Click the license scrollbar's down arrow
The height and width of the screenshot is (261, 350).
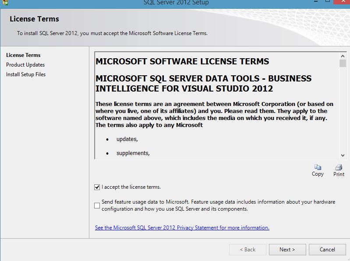[343, 155]
